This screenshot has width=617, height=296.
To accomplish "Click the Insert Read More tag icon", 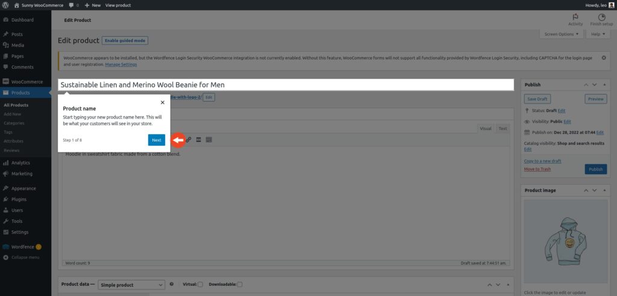I will tap(199, 140).
